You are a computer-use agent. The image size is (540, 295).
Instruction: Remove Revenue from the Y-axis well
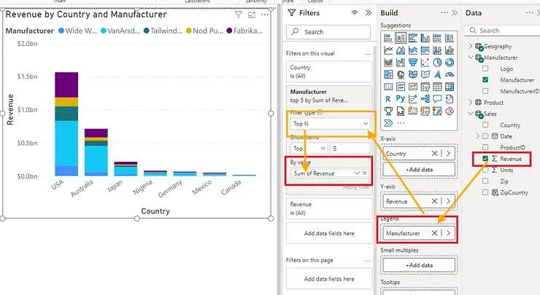click(435, 202)
